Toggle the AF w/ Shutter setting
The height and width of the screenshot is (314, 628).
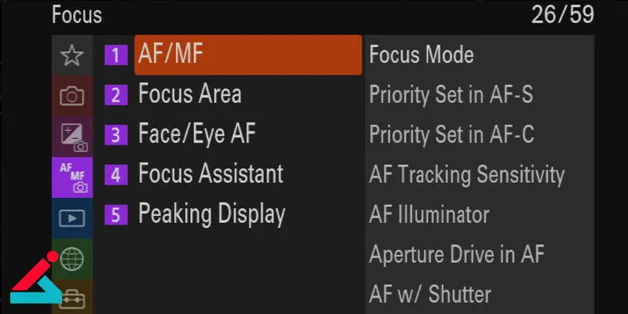pos(430,294)
